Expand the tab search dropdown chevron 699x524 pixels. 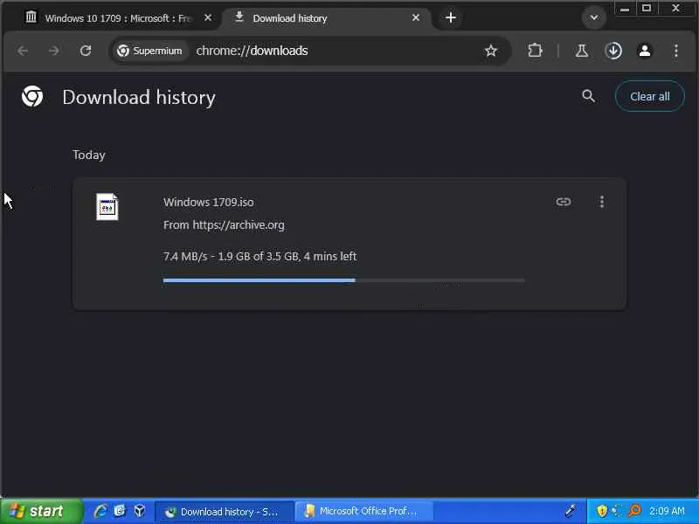594,17
